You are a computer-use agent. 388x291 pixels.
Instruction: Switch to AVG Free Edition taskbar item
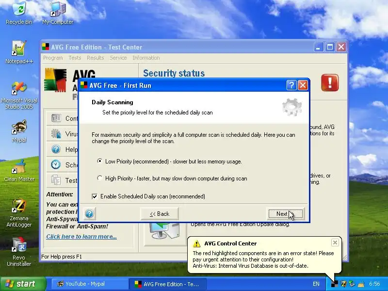click(167, 284)
